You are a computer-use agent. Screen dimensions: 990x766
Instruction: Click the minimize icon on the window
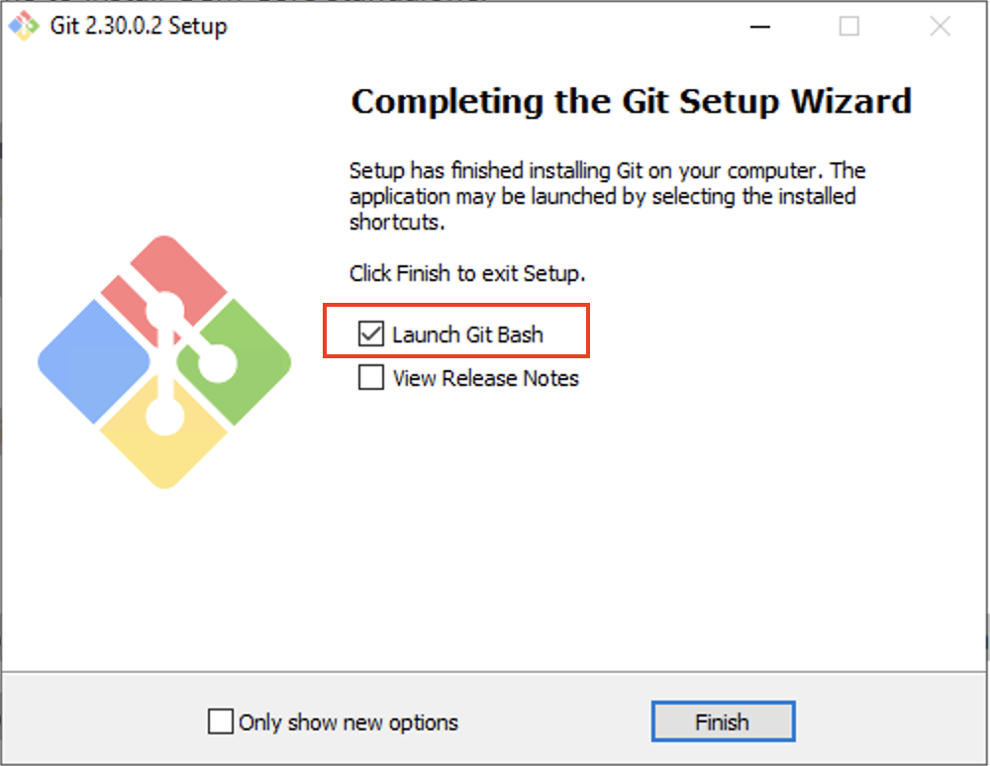(x=759, y=27)
